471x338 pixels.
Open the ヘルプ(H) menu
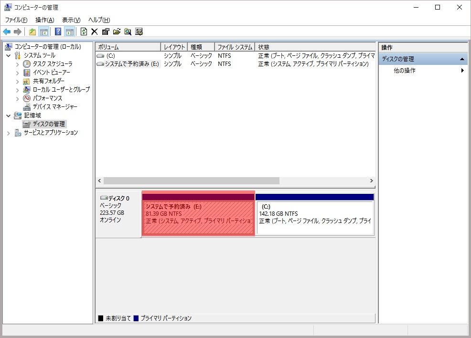click(99, 20)
